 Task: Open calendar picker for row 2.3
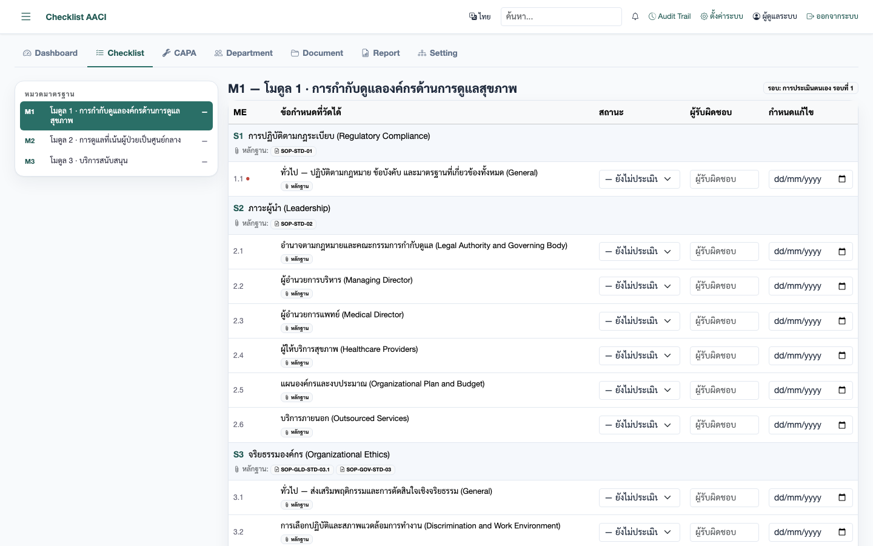[x=842, y=321]
